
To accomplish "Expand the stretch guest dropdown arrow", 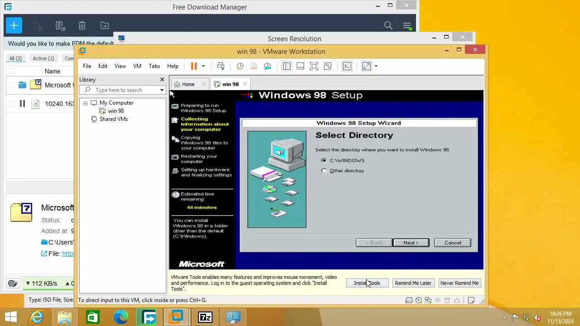I will click(x=376, y=66).
